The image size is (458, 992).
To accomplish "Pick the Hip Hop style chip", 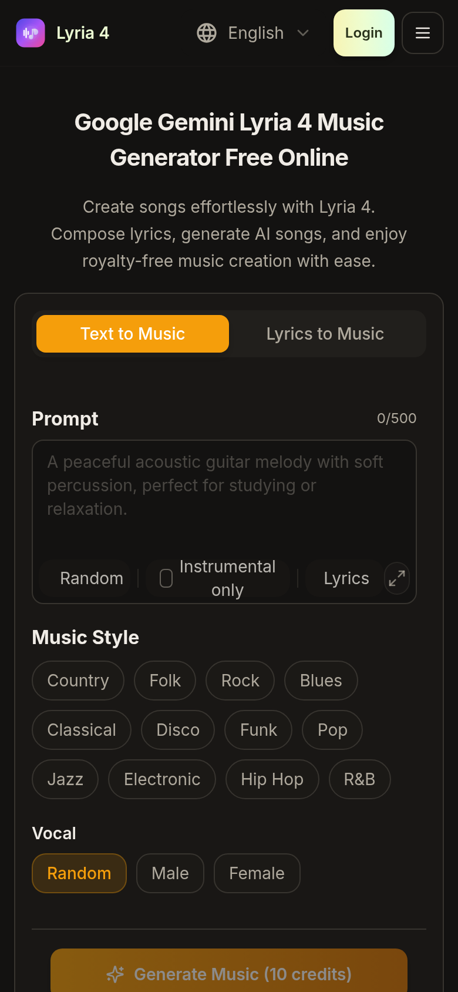I will click(x=272, y=779).
